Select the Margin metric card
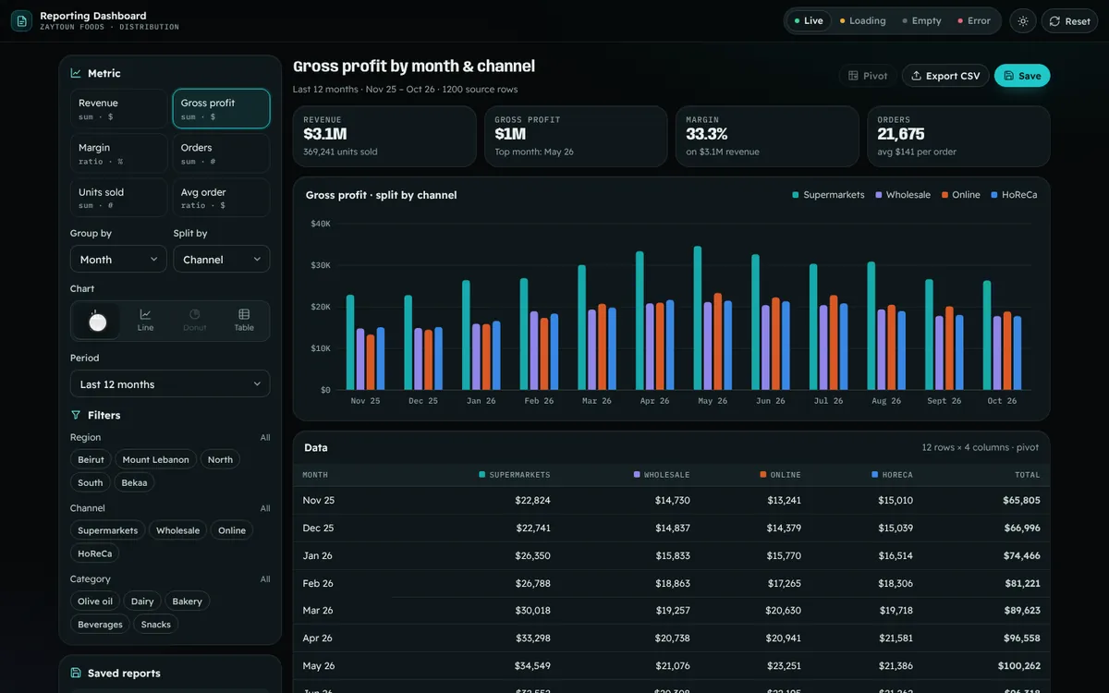The height and width of the screenshot is (693, 1109). pos(118,153)
